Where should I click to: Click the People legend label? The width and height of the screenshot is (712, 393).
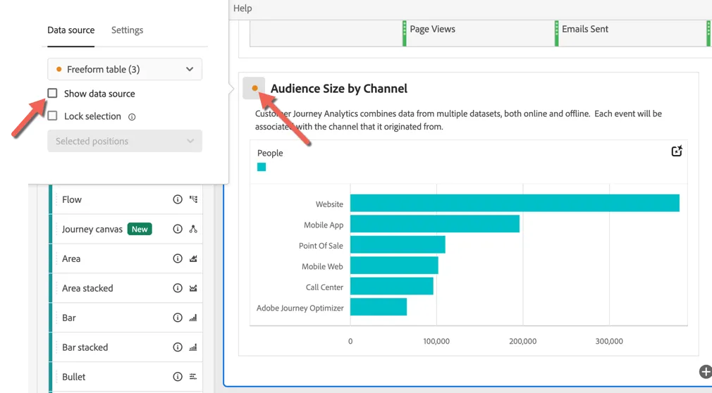270,153
